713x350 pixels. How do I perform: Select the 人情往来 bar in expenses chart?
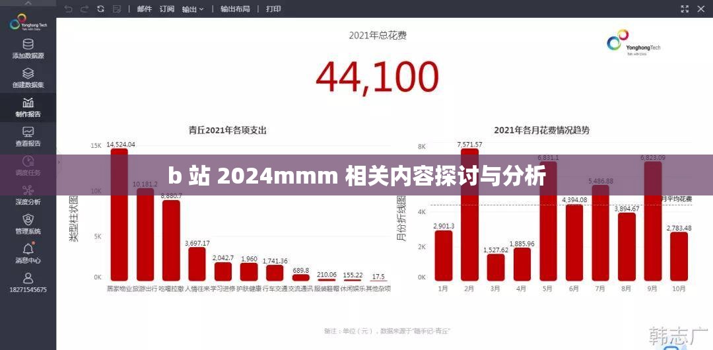[197, 264]
